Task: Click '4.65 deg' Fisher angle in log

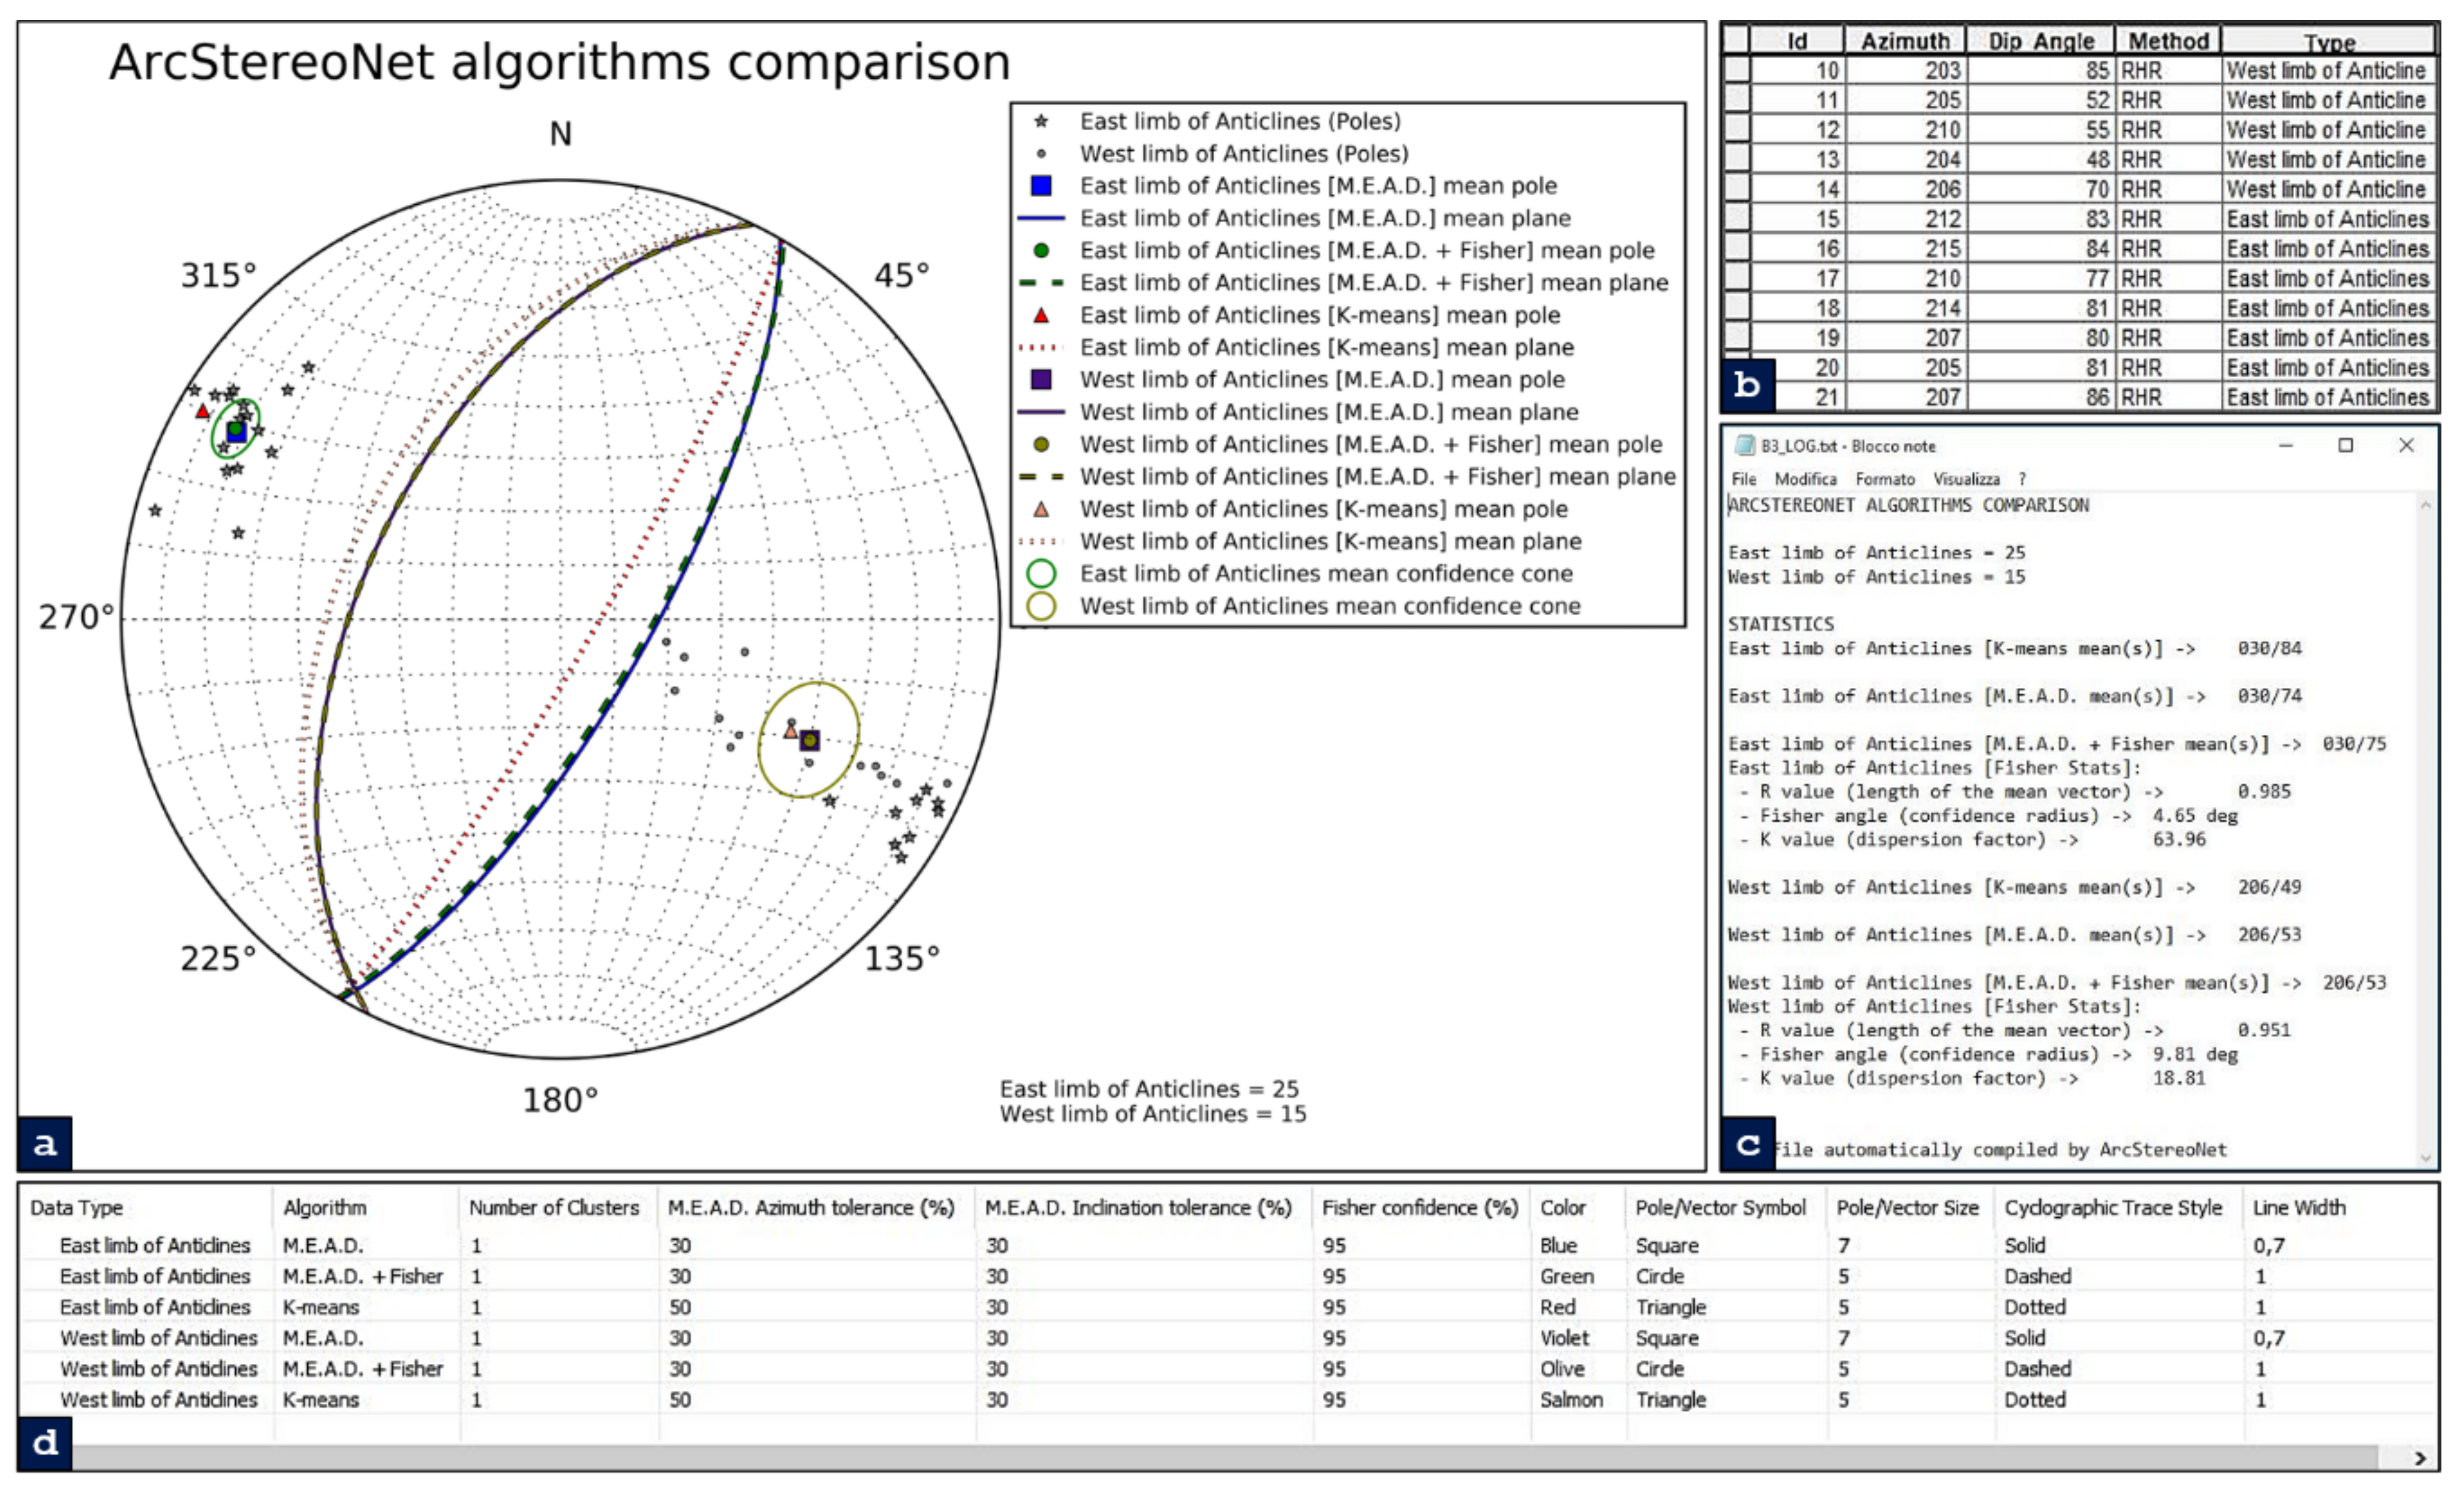Action: (2195, 816)
